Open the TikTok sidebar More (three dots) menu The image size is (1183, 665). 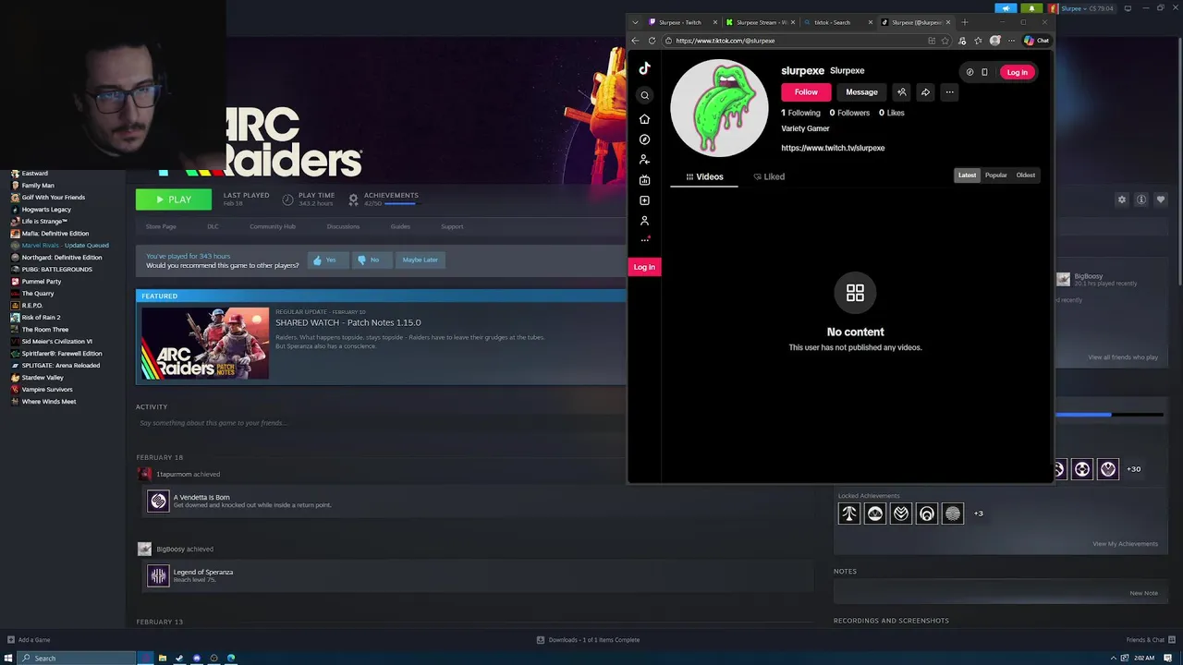[x=644, y=240]
